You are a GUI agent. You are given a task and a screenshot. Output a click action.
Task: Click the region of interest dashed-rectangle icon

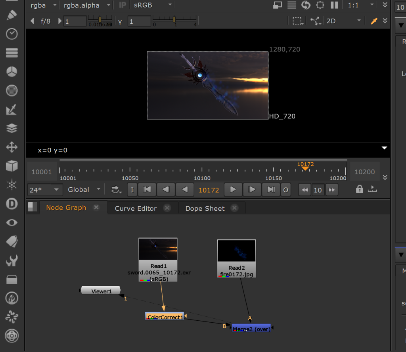coord(297,21)
